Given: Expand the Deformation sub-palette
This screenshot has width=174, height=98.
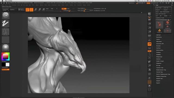Looking at the screenshot, I should pos(160,50).
